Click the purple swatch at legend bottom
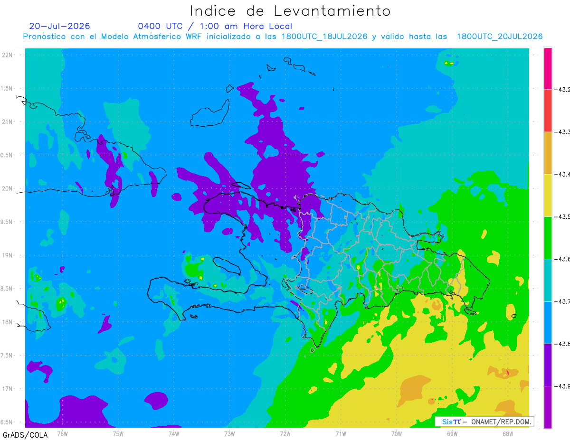Image resolution: width=570 pixels, height=440 pixels. (548, 407)
